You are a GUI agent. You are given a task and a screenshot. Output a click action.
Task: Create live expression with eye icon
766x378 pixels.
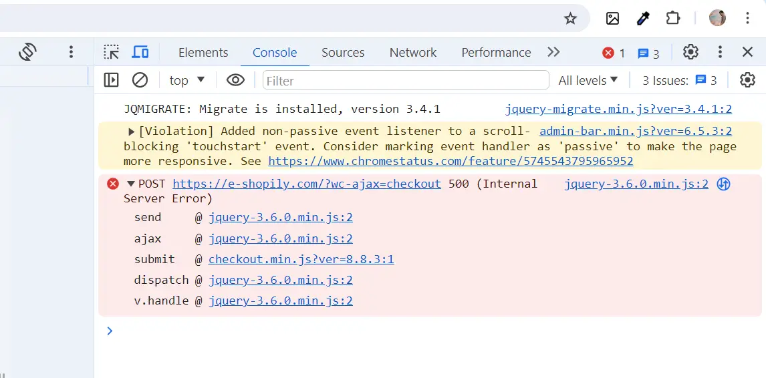(x=235, y=80)
